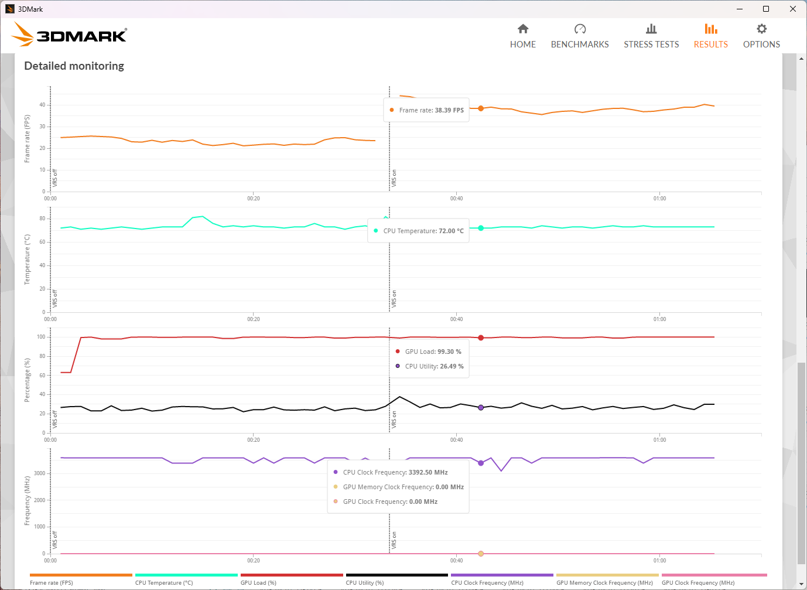This screenshot has width=807, height=590.
Task: Open Options using the gear icon
Action: tap(761, 29)
